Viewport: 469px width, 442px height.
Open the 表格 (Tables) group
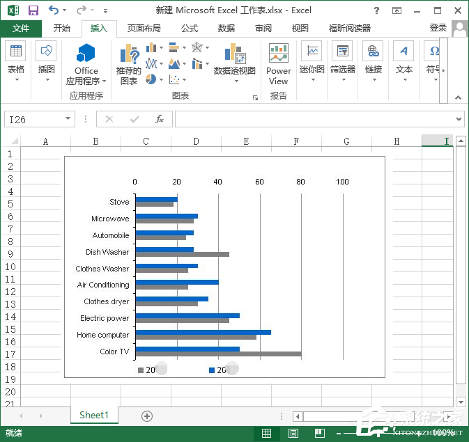16,62
